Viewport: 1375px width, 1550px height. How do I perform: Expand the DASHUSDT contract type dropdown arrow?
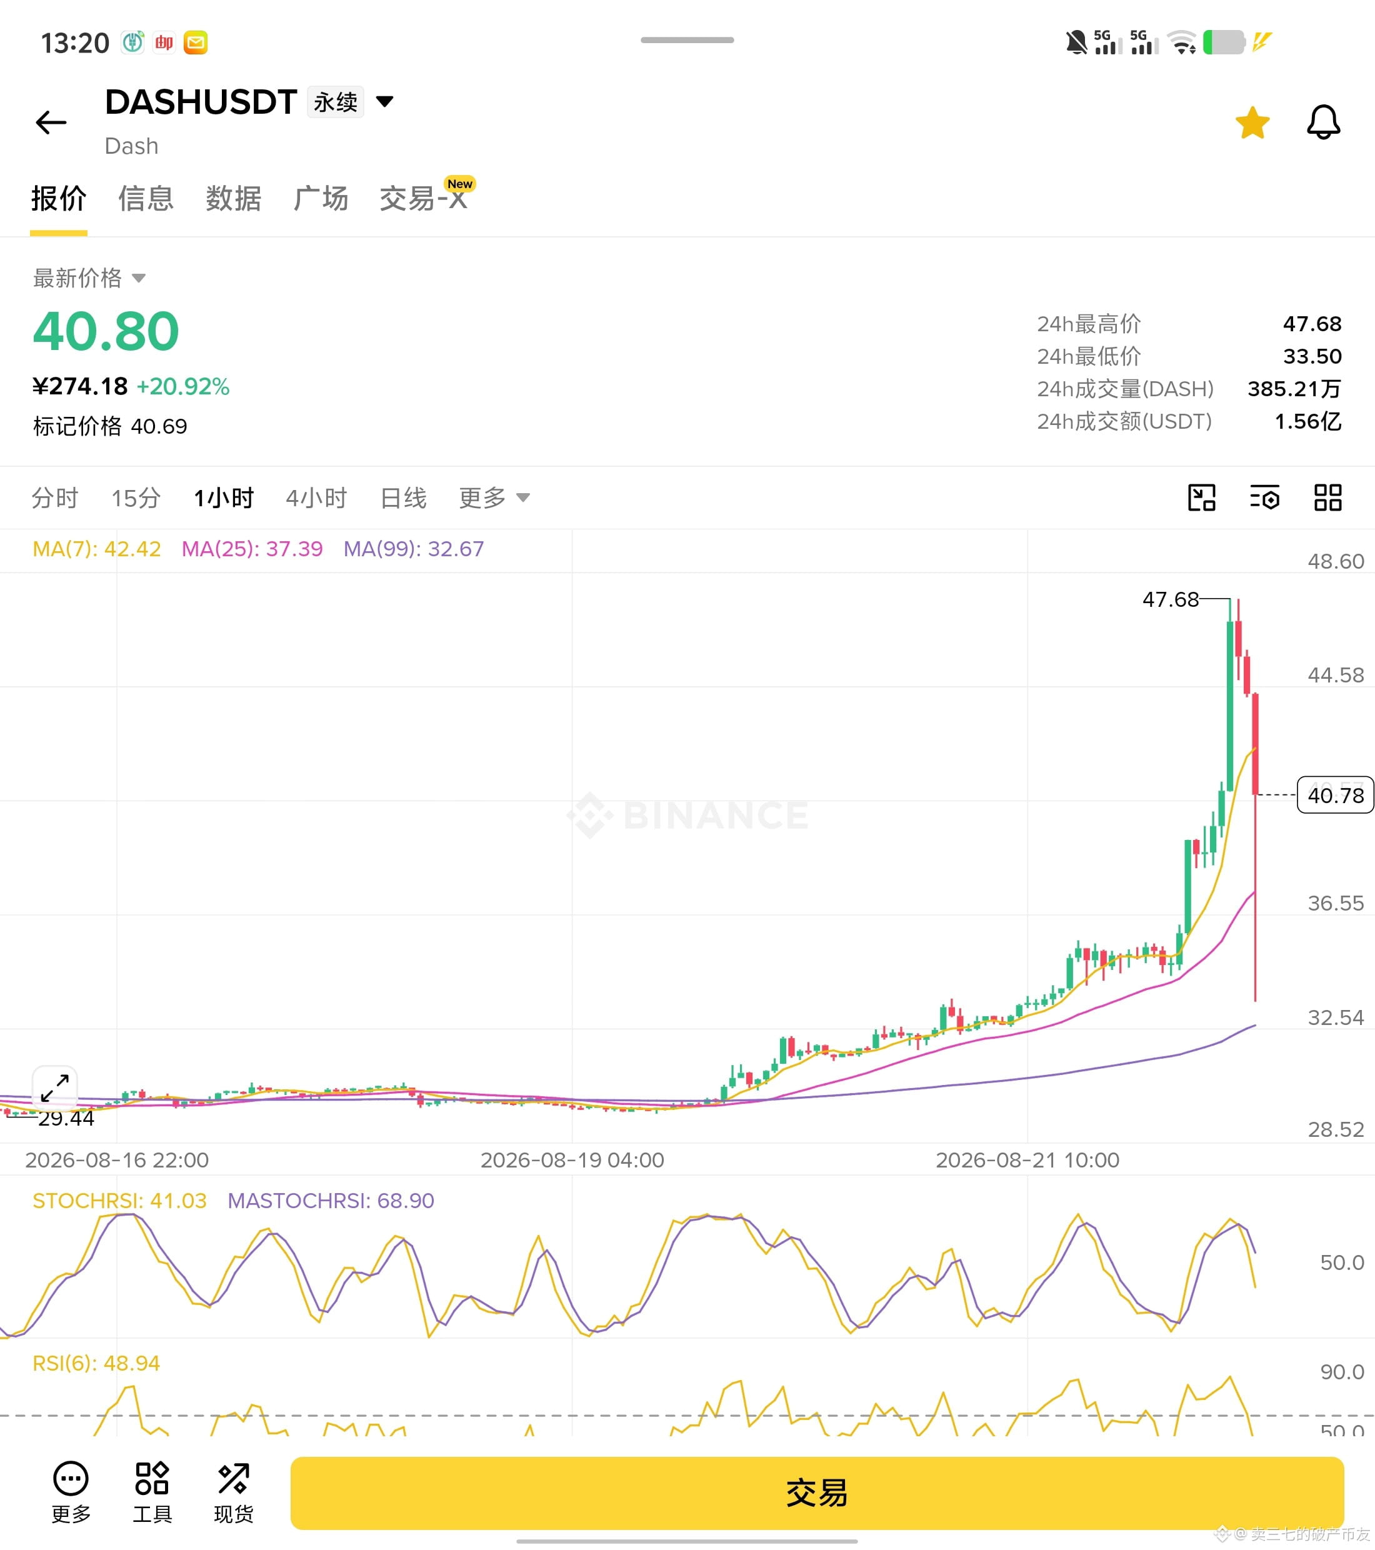pos(385,102)
